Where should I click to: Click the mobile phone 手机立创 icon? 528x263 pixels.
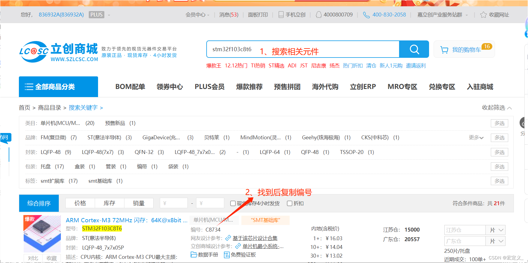click(x=281, y=15)
